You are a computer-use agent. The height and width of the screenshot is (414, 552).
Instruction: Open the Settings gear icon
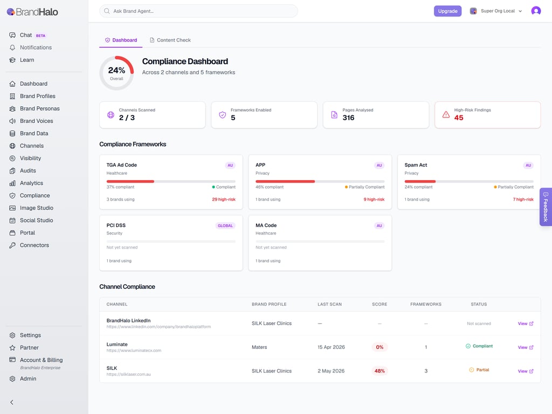12,335
